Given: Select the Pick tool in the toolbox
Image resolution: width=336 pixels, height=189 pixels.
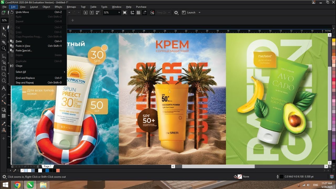Looking at the screenshot, I should pyautogui.click(x=4, y=28).
